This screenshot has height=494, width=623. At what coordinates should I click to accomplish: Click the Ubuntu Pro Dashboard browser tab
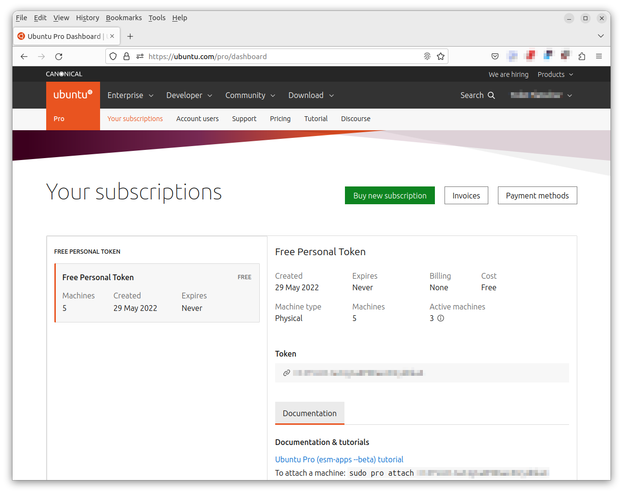pos(67,36)
